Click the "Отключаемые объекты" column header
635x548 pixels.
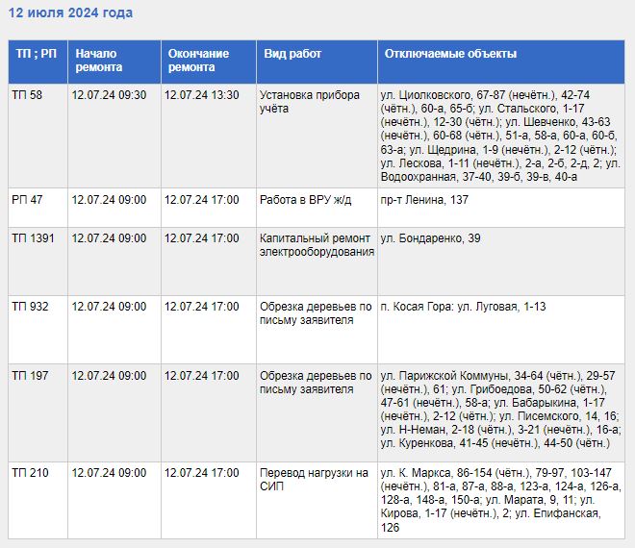tap(450, 54)
